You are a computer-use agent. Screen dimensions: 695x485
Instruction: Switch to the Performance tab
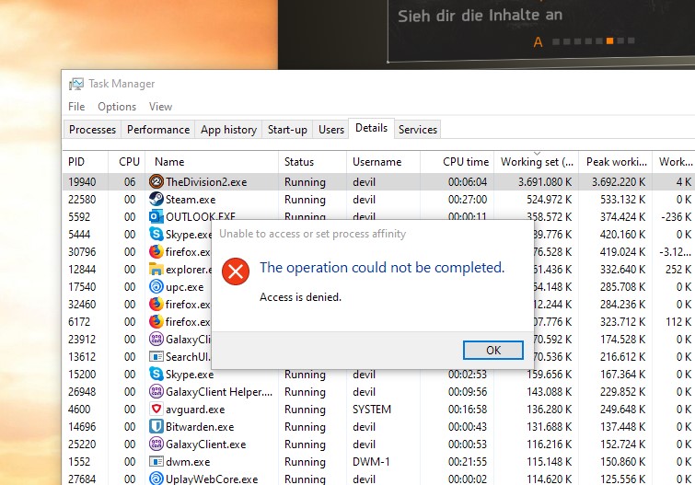coord(158,130)
